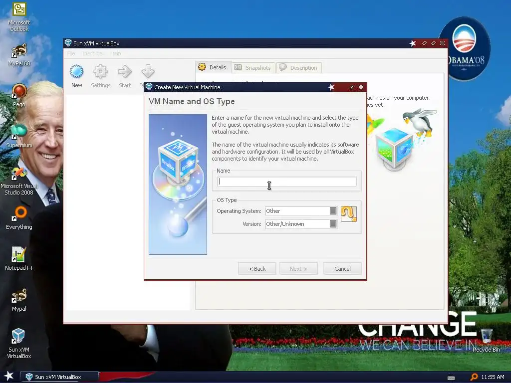Click the VirtualBox cube icon in the main title bar

68,43
